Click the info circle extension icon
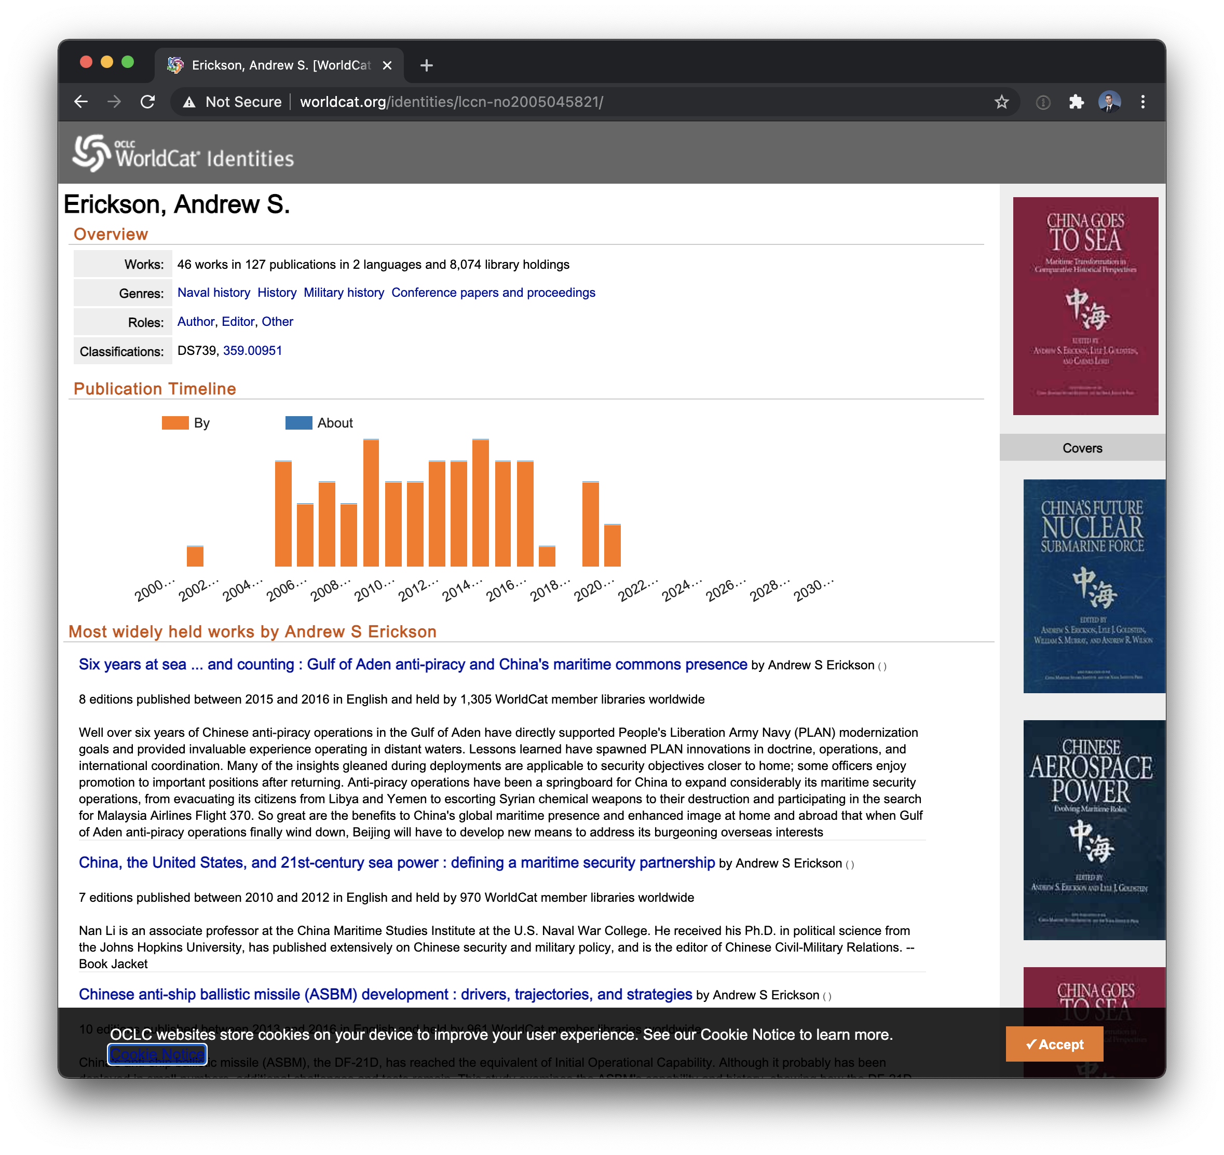Viewport: 1224px width, 1155px height. click(x=1042, y=102)
